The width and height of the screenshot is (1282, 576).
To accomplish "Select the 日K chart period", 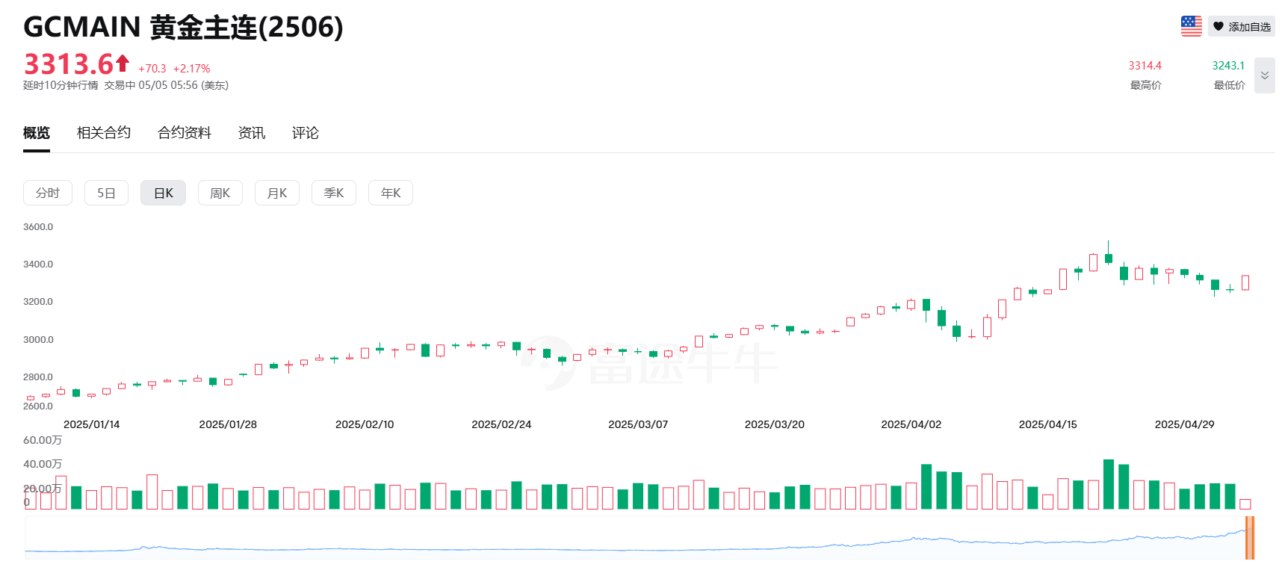I will point(163,193).
